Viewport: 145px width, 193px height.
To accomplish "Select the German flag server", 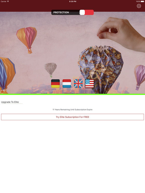I will point(55,83).
